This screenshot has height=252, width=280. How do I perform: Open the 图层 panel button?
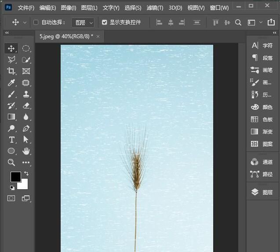coord(262,192)
